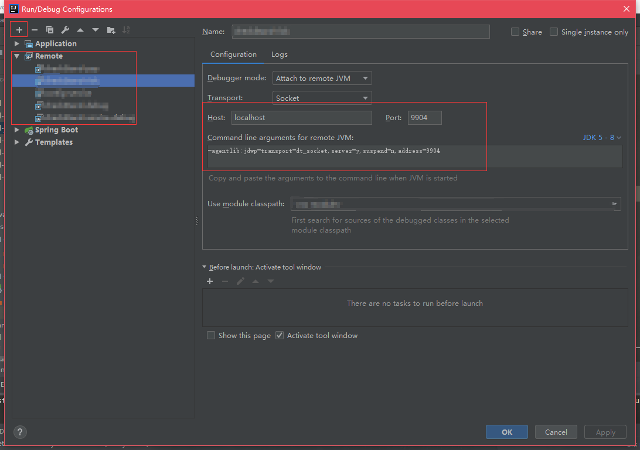640x450 pixels.
Task: Switch to the Configuration tab
Action: point(233,54)
